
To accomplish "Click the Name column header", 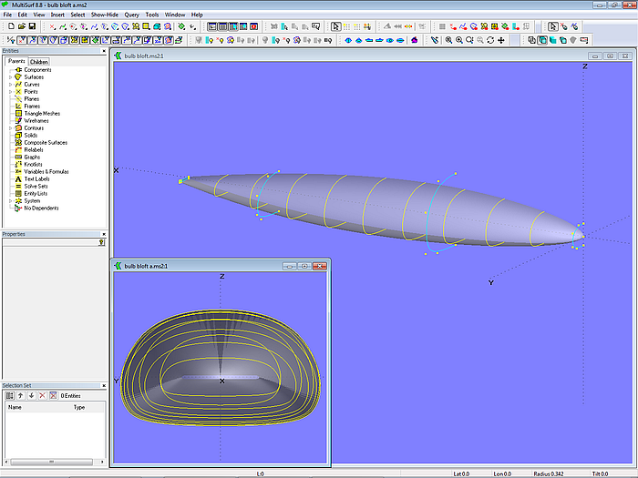I will pos(15,407).
